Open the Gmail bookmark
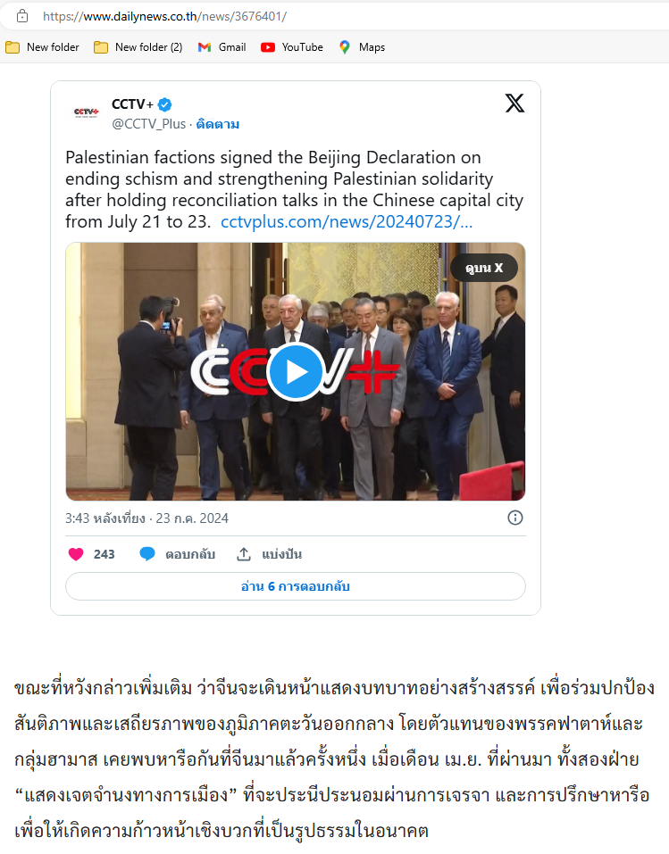This screenshot has width=669, height=854. point(222,47)
